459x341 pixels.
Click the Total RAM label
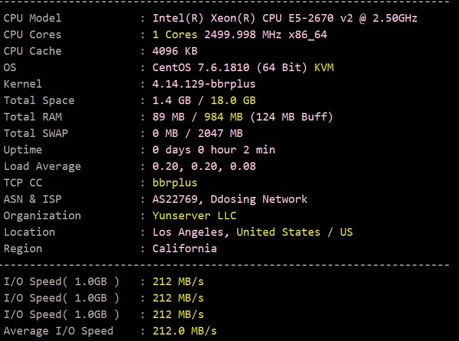tap(33, 116)
